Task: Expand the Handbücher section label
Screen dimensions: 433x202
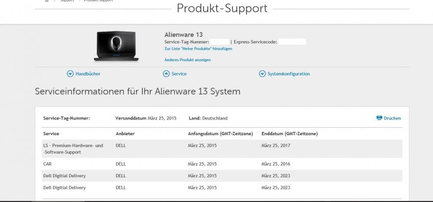Action: tap(88, 74)
